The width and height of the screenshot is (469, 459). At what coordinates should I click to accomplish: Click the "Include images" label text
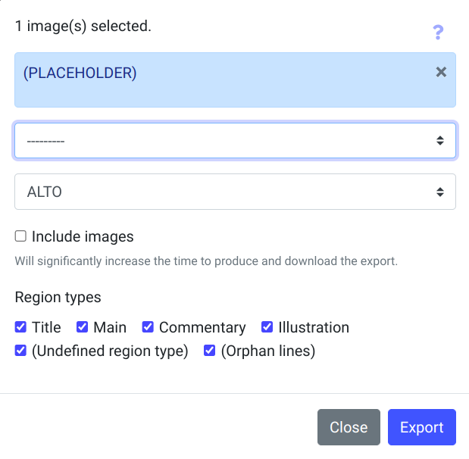tap(83, 236)
